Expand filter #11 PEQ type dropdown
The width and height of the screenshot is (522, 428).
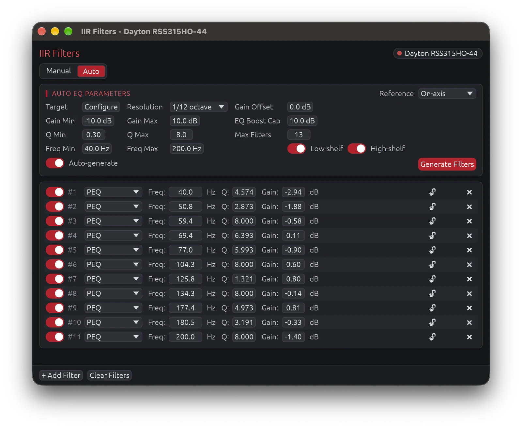coord(113,337)
